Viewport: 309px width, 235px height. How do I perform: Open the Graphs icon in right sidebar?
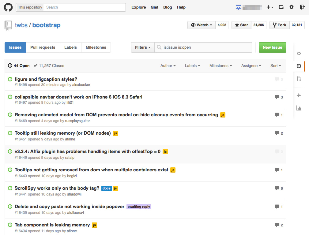point(299,108)
